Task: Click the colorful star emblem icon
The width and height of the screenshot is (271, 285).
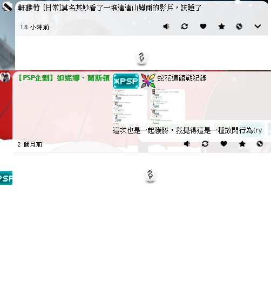Action: click(x=148, y=81)
